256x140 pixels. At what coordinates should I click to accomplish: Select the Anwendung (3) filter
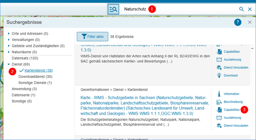click(x=24, y=89)
